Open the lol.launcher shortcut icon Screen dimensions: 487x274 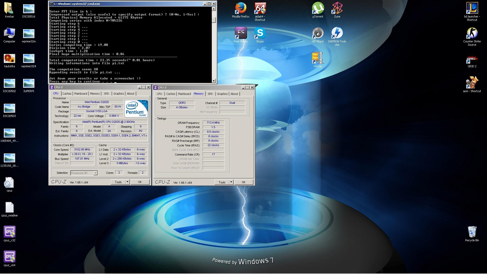(472, 12)
